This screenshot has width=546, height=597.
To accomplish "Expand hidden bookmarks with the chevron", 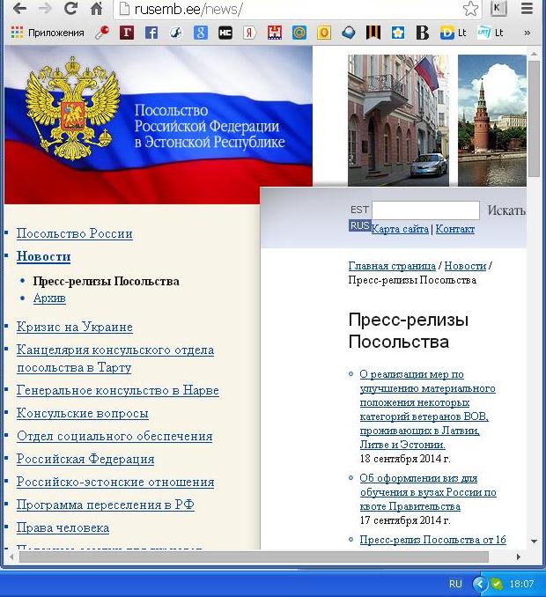I will [527, 33].
